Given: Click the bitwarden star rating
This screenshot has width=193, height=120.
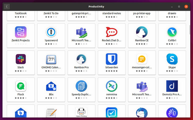Looking at the screenshot, I should pyautogui.click(x=112, y=71).
